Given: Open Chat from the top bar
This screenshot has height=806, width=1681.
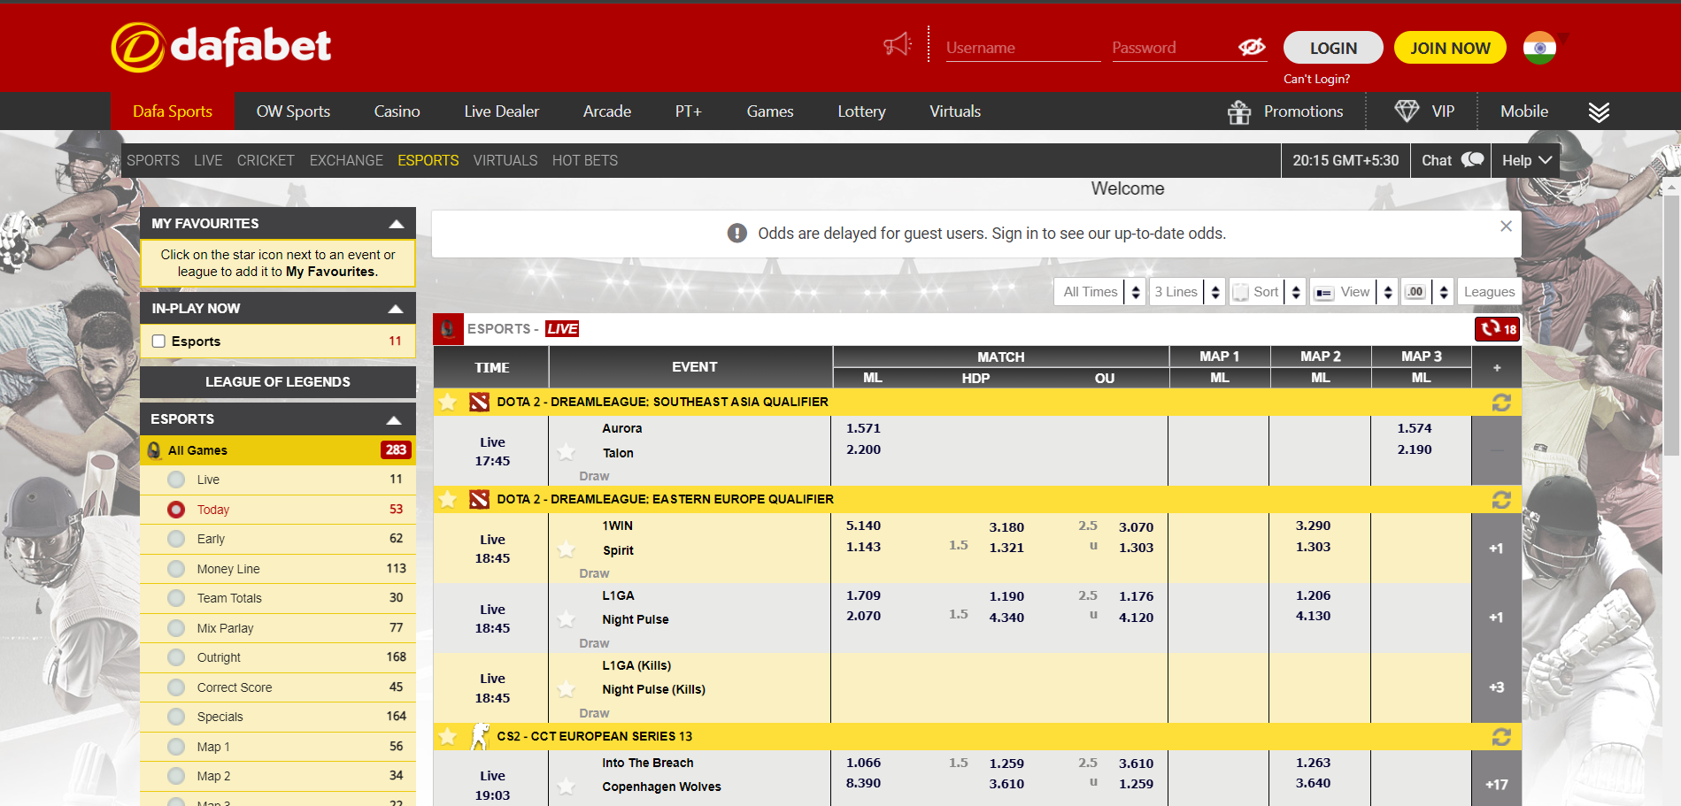Looking at the screenshot, I should [x=1449, y=160].
